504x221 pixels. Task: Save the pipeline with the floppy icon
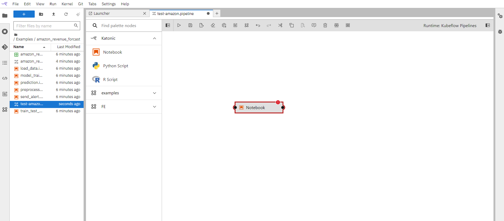(190, 25)
